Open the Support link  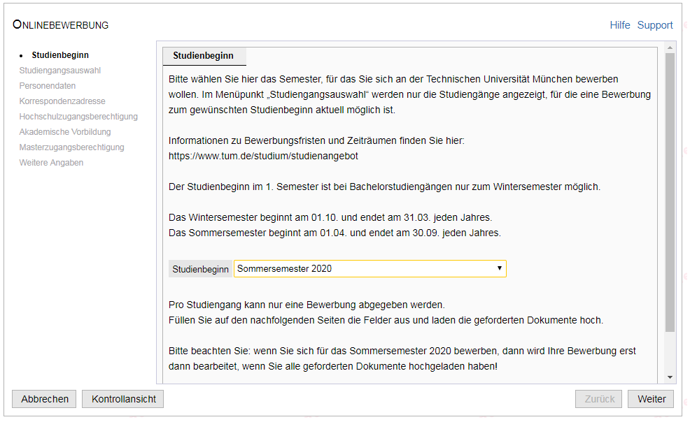click(x=654, y=25)
